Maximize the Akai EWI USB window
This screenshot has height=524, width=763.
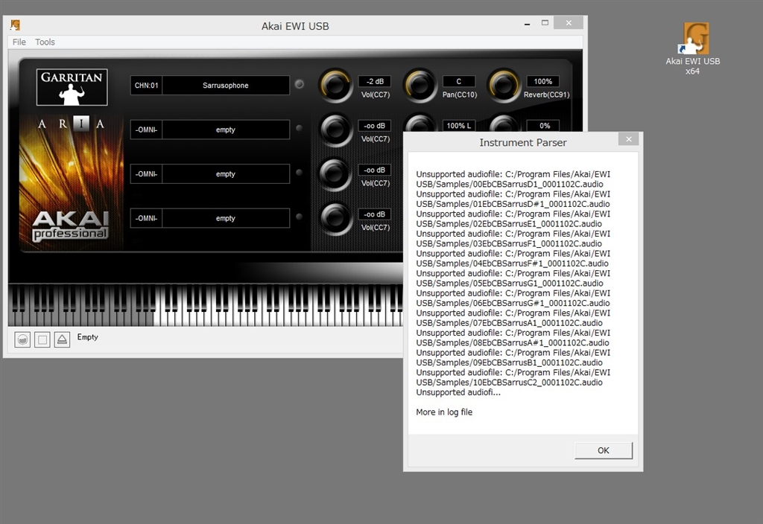pos(545,23)
